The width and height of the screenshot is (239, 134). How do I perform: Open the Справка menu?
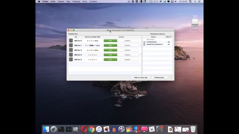coord(93,1)
